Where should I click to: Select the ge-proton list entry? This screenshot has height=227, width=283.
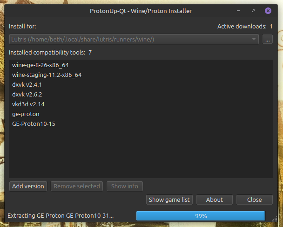click(x=141, y=114)
